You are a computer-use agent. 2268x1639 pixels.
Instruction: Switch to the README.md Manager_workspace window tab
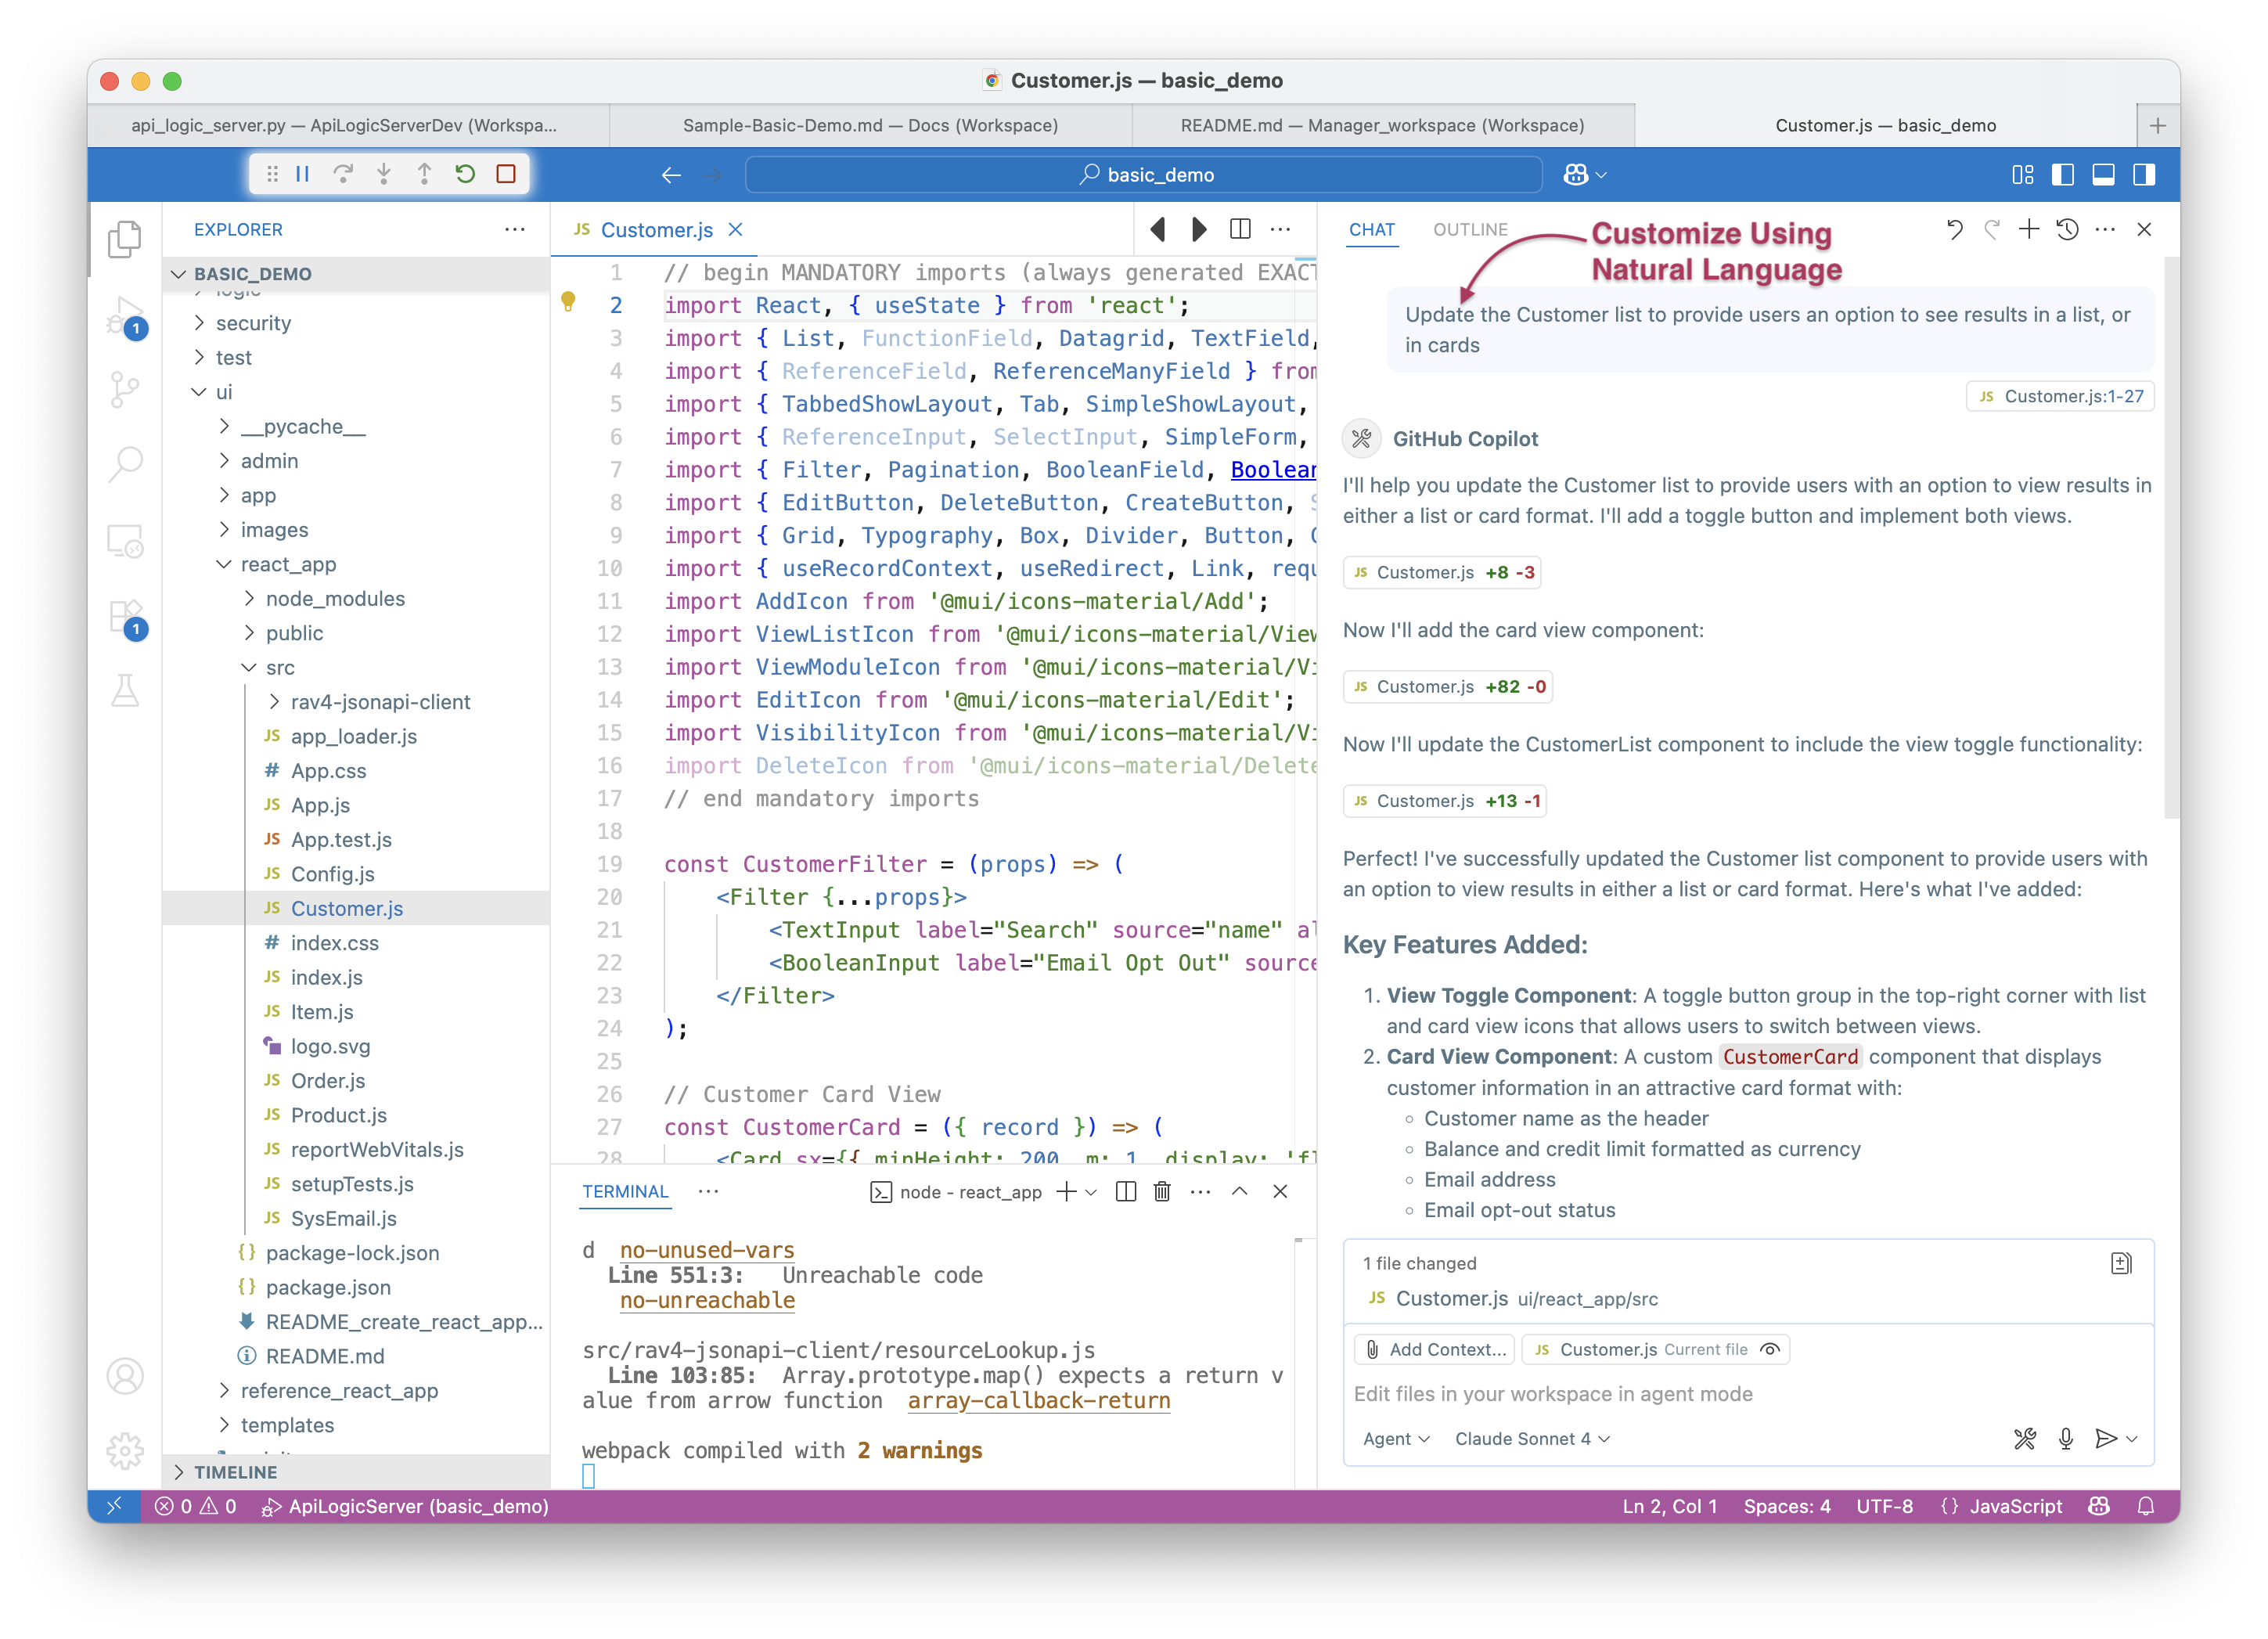pos(1382,125)
